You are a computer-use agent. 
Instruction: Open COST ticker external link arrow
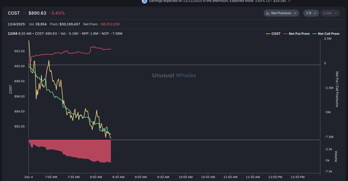23,13
